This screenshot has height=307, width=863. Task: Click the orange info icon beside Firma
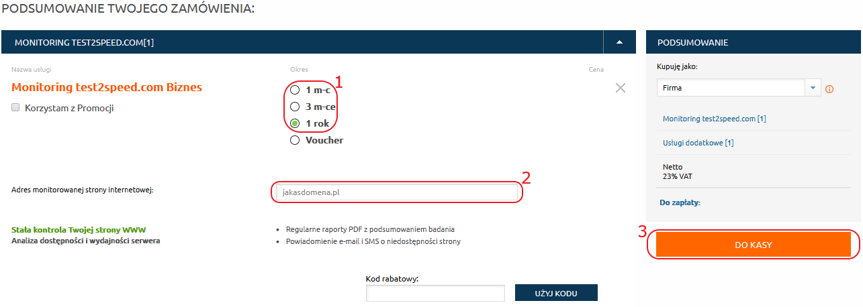point(829,88)
